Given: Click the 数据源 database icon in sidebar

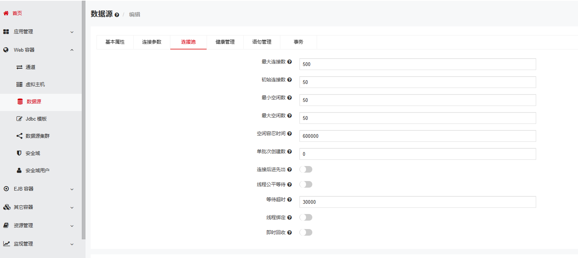Looking at the screenshot, I should (20, 102).
